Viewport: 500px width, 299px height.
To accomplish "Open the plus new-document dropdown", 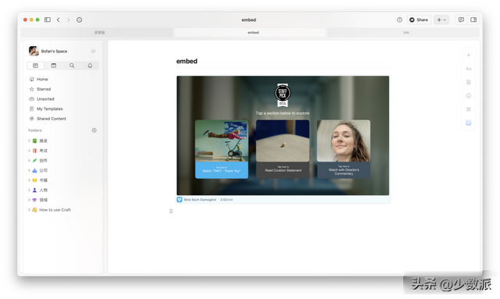I will [x=441, y=20].
